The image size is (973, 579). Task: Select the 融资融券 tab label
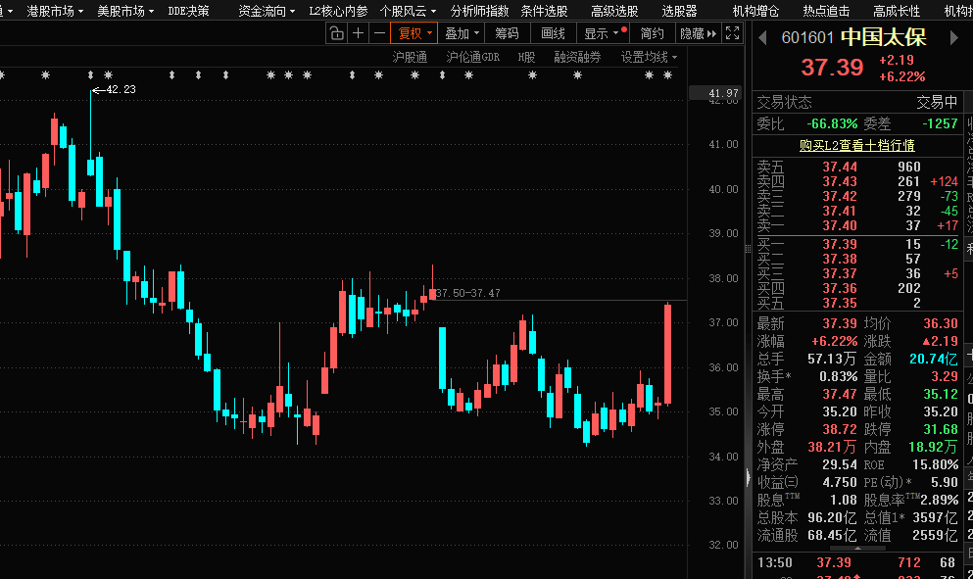click(577, 57)
